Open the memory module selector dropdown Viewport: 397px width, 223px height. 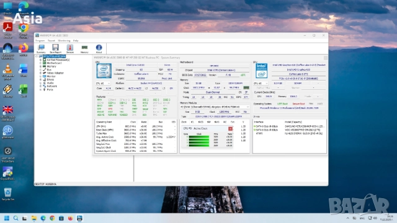[215, 107]
